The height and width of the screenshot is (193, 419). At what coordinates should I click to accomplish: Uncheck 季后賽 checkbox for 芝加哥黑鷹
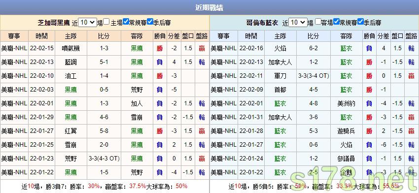pos(150,22)
